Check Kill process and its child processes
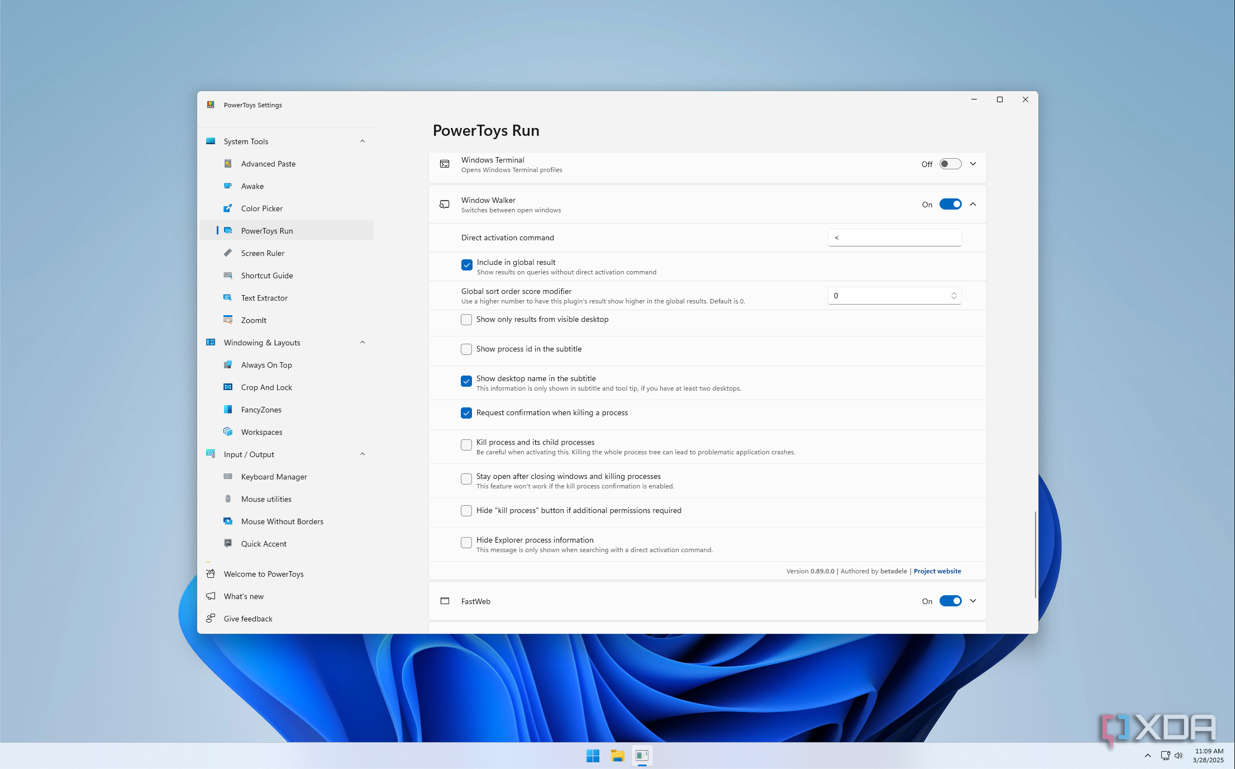This screenshot has height=769, width=1235. (466, 445)
